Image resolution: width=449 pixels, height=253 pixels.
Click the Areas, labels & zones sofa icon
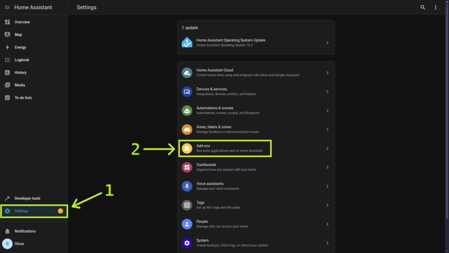187,129
